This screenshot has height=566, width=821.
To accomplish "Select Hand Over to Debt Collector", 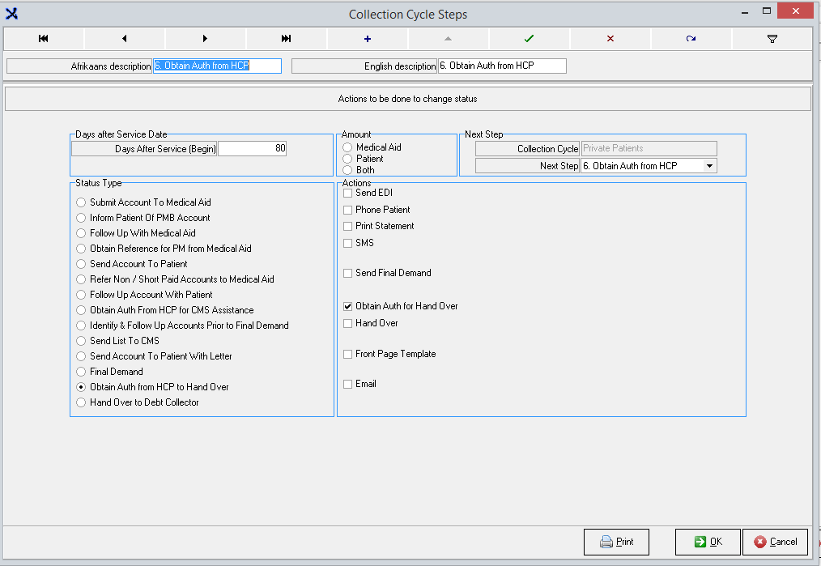I will [x=81, y=402].
